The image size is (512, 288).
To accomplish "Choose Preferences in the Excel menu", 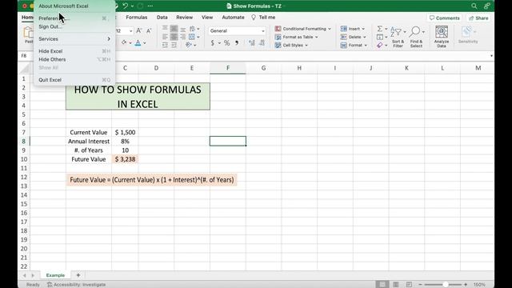I will (74, 18).
